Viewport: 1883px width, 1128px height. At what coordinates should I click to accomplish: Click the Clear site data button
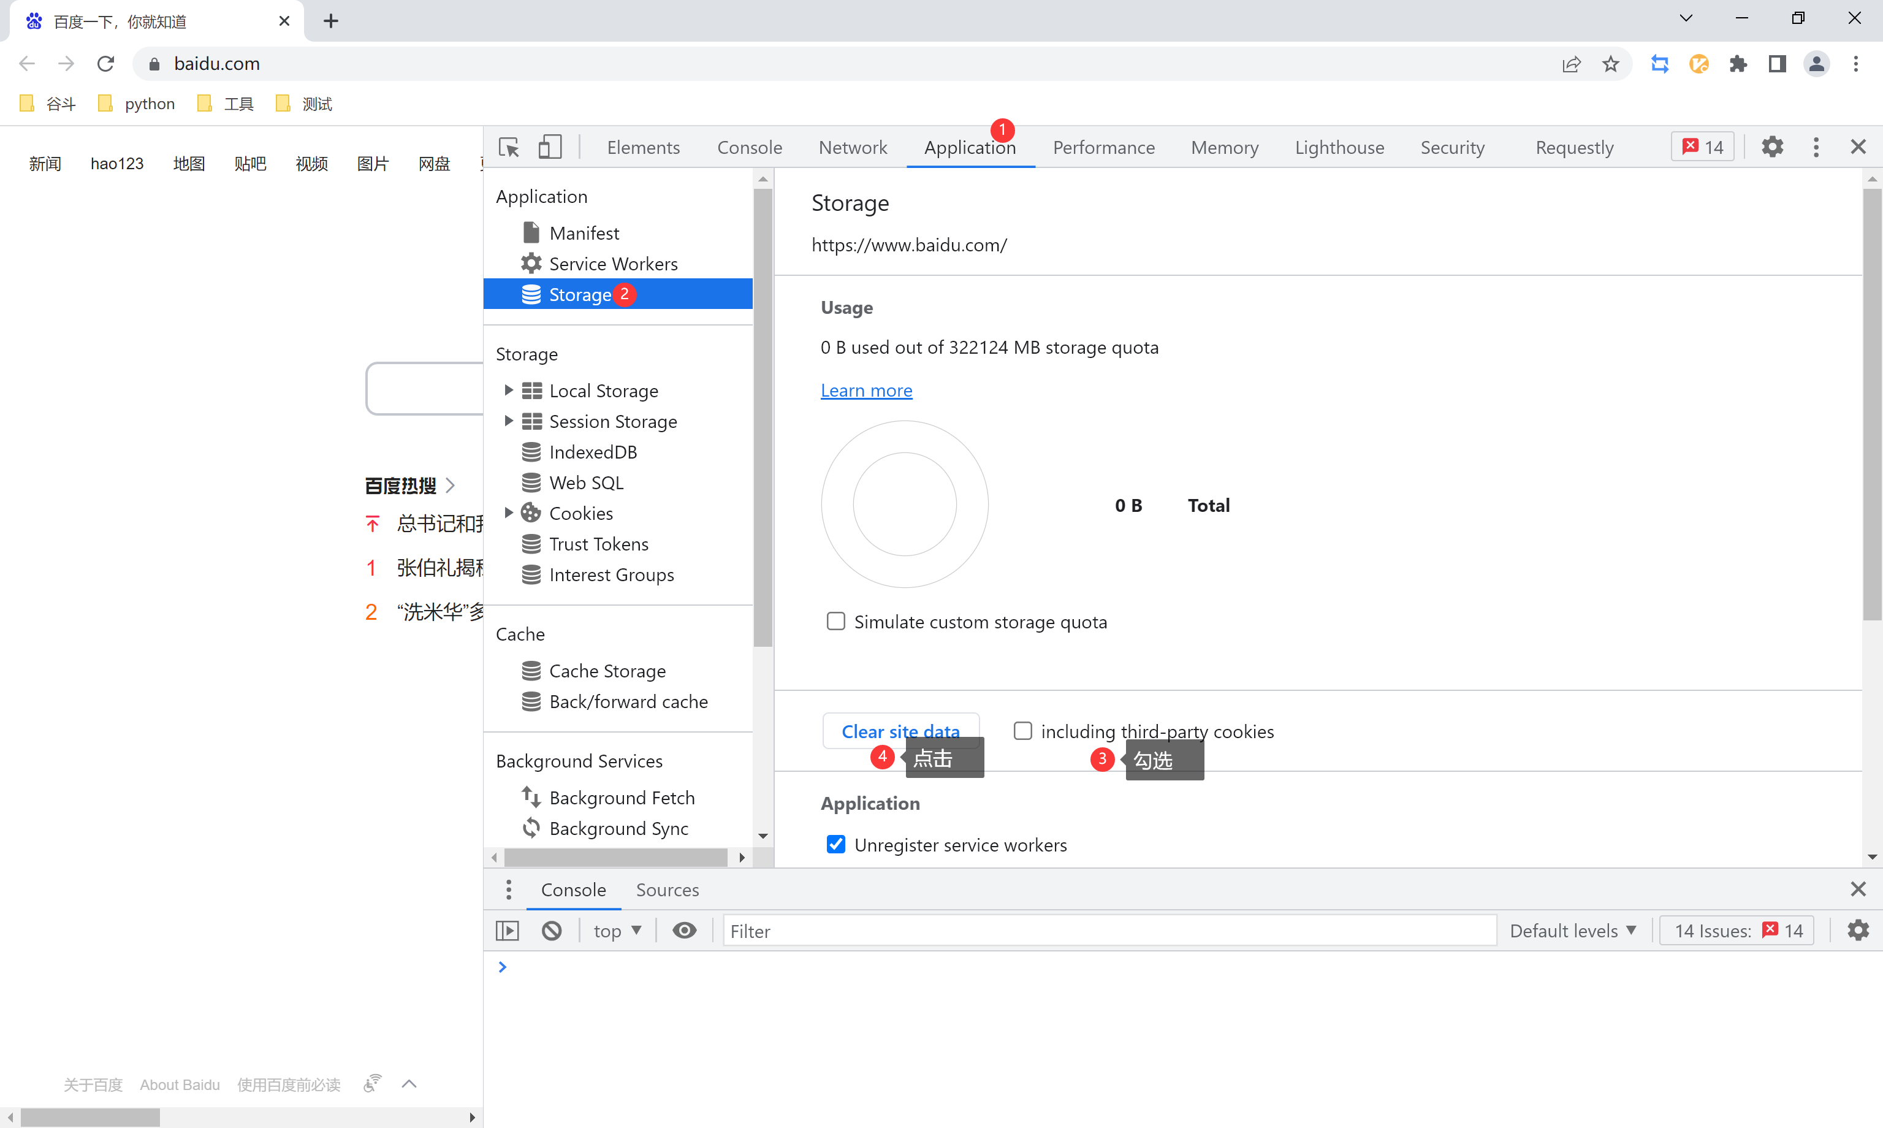pos(900,731)
